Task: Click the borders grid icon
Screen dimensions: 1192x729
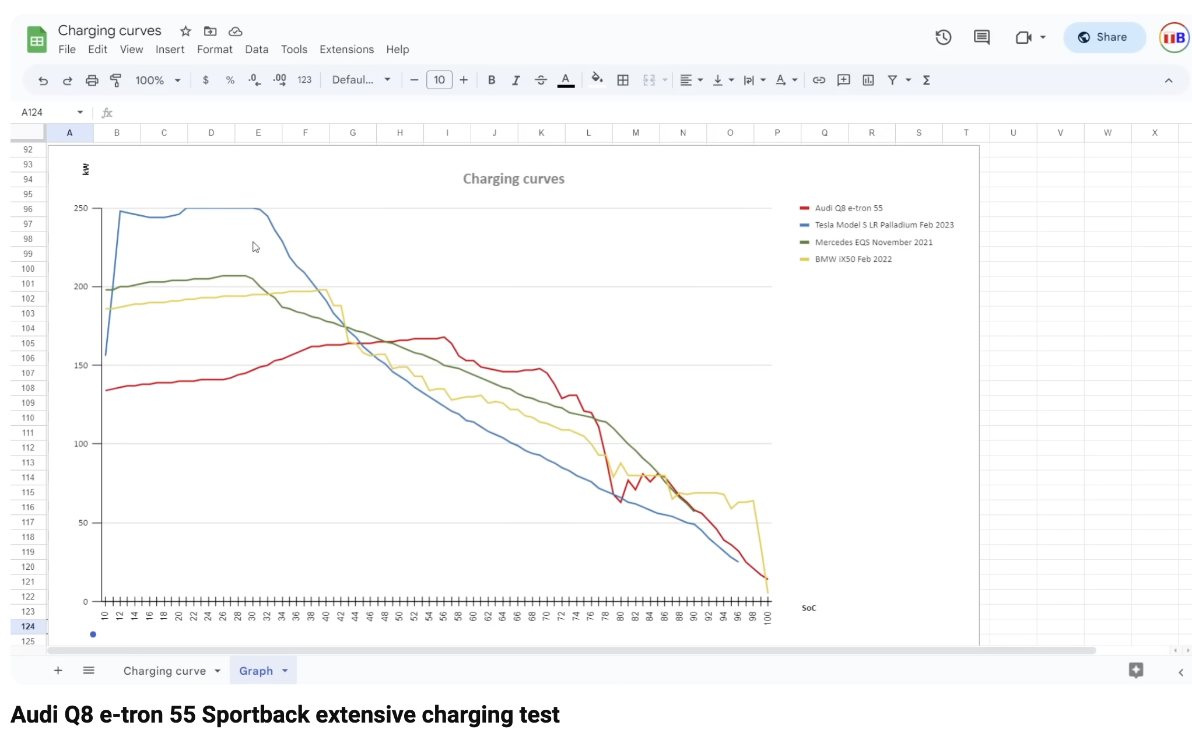Action: pyautogui.click(x=623, y=80)
